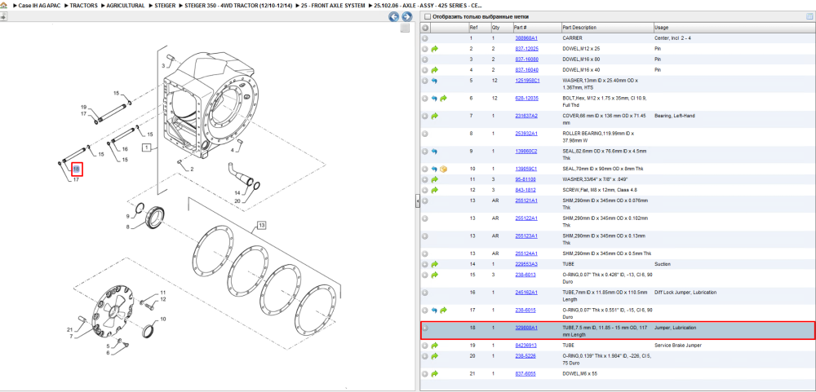Open part number link 837-12025
The image size is (816, 392).
tap(526, 49)
